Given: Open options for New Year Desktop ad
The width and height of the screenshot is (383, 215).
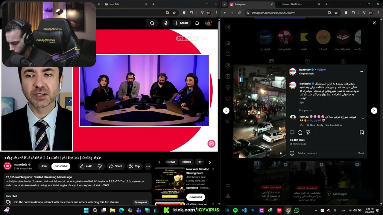Looking at the screenshot, I should [213, 170].
